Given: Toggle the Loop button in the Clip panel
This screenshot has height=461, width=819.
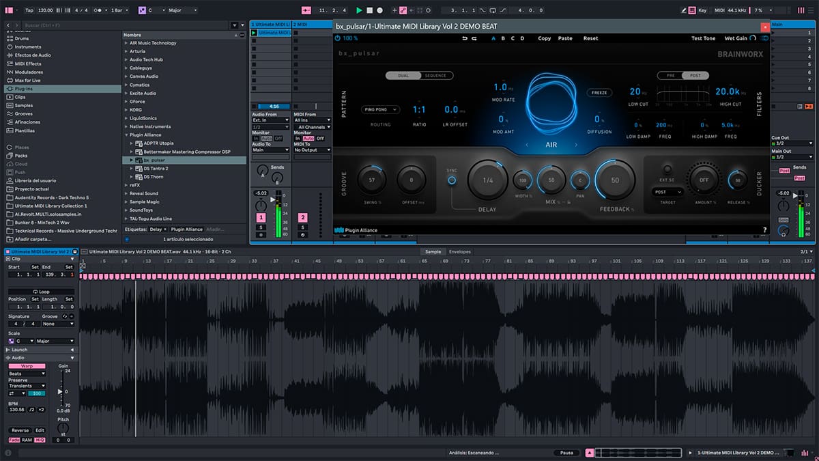Looking at the screenshot, I should pos(40,292).
